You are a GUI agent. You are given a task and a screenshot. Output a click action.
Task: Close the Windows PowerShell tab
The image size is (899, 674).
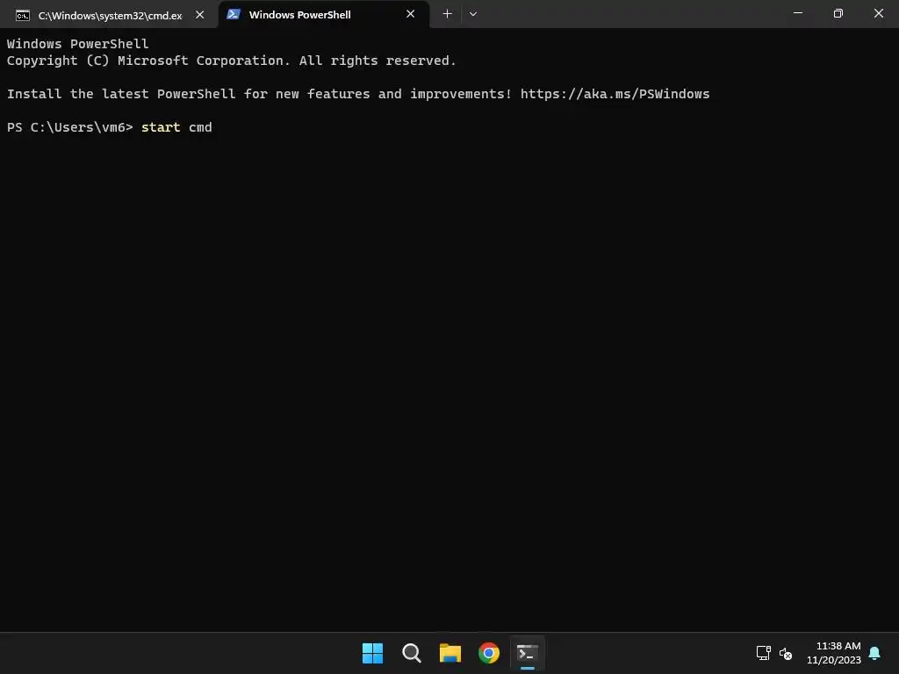pyautogui.click(x=411, y=14)
